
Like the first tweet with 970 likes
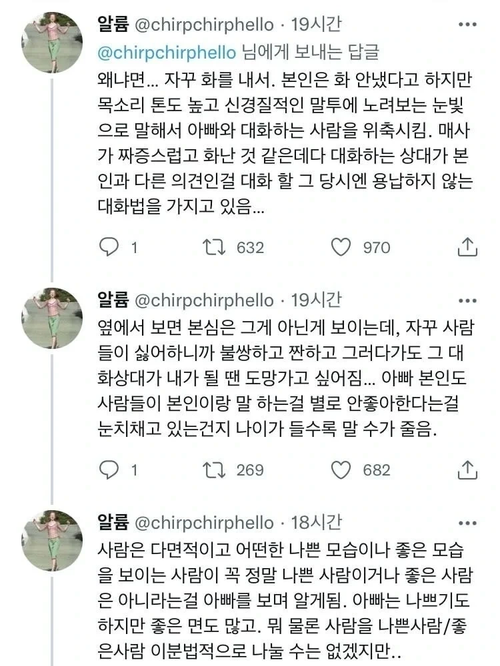pyautogui.click(x=341, y=247)
